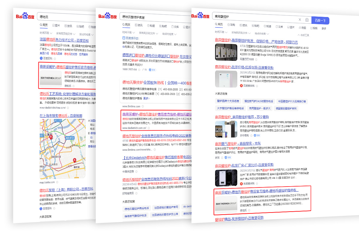This screenshot has height=234, width=359.
Task: Switch to the 采购 tab
Action: 231,25
